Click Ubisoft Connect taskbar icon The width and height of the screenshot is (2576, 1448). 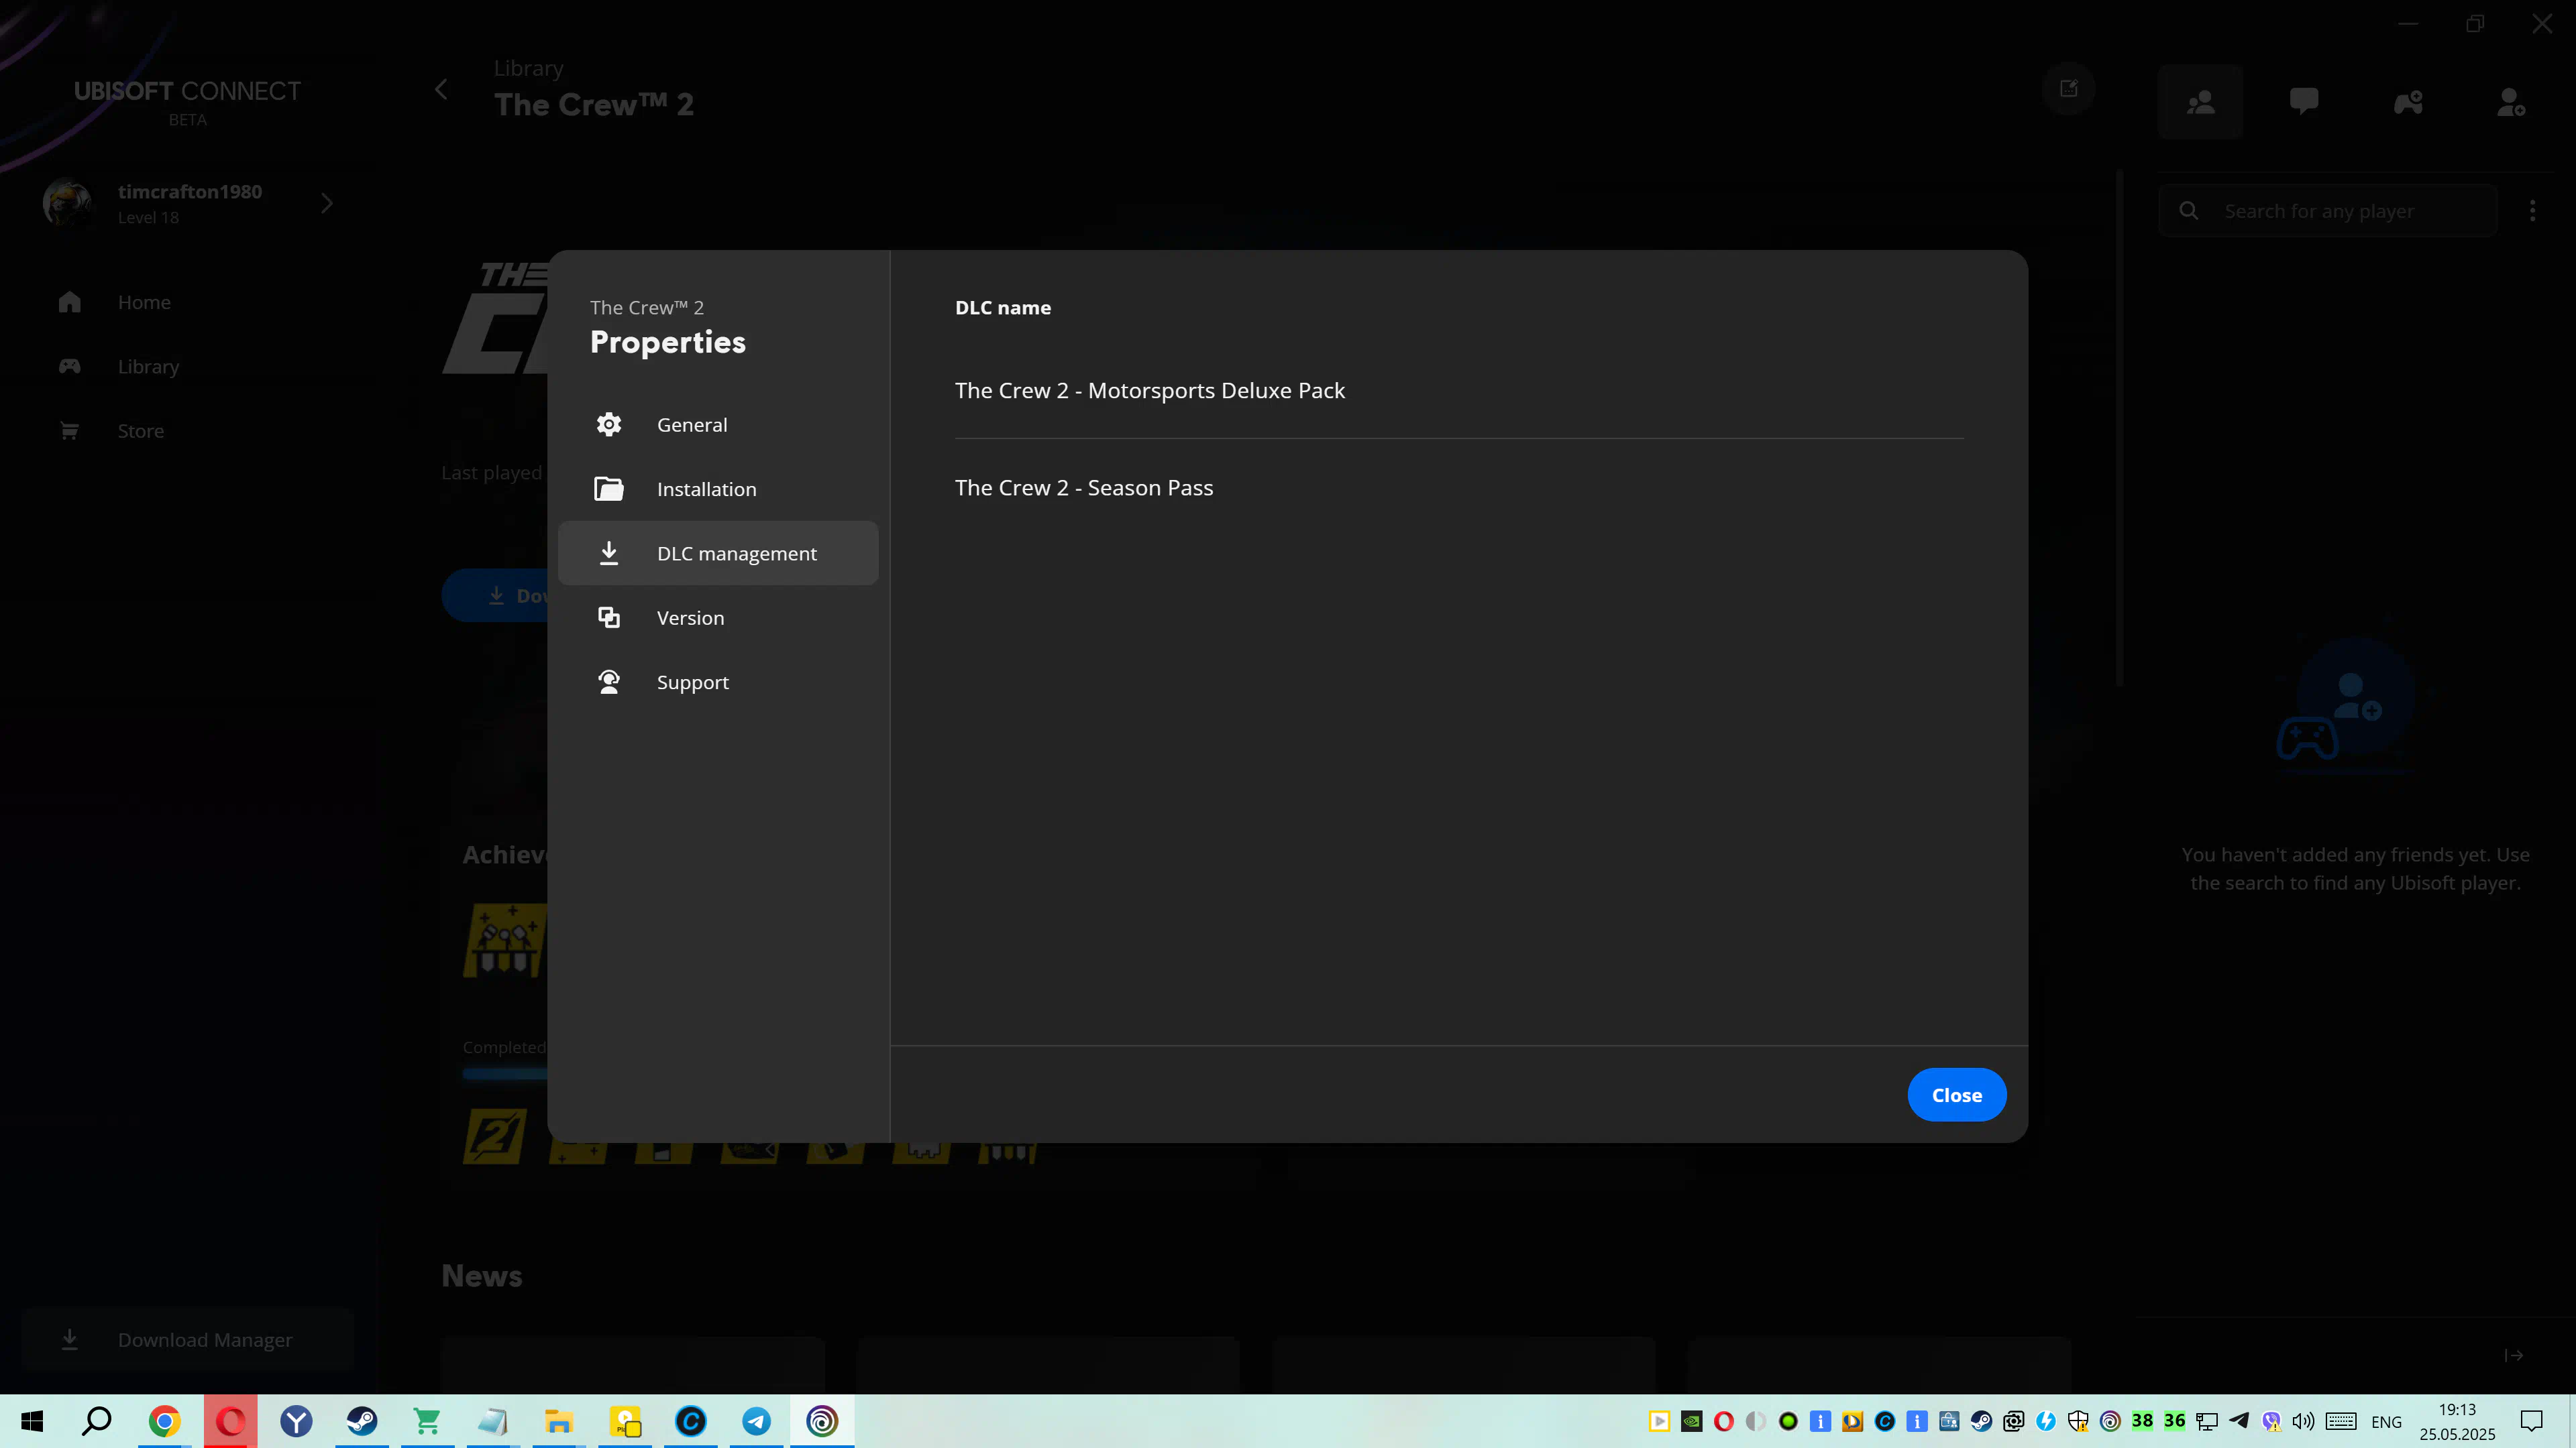point(822,1421)
